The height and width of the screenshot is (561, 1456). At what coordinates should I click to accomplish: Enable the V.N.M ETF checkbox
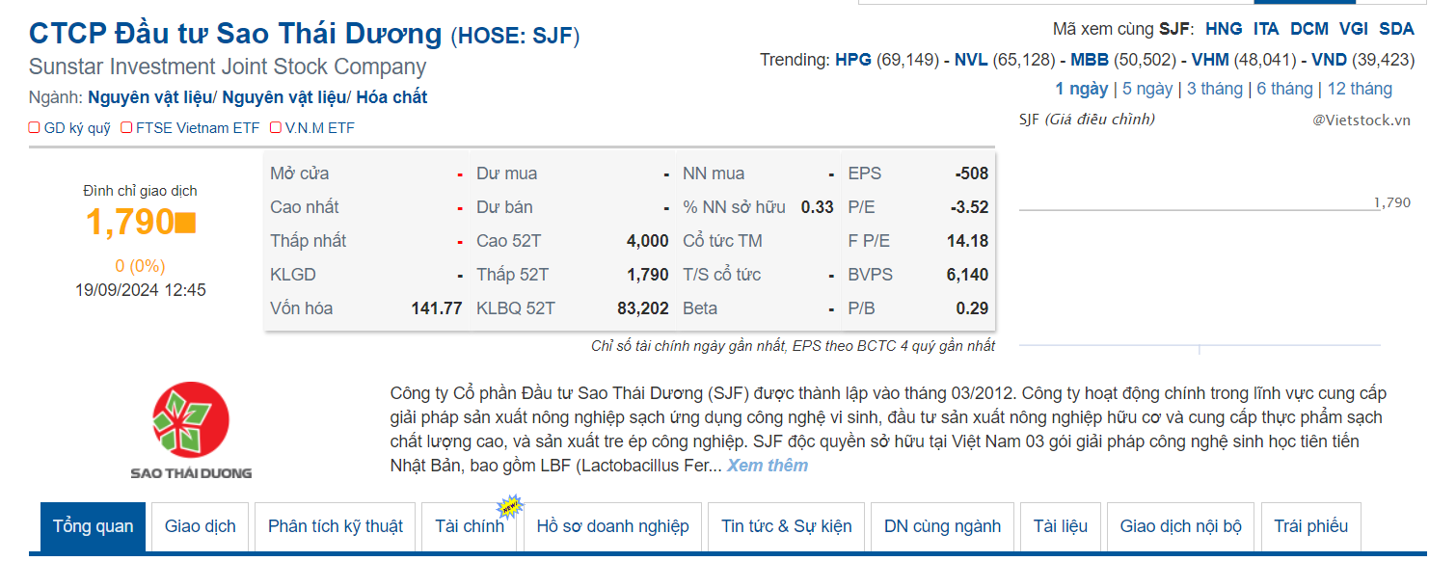click(276, 127)
